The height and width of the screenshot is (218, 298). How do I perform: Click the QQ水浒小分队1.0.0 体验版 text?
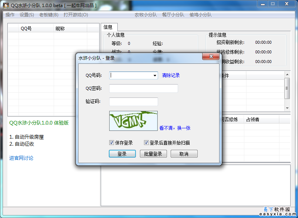39,123
